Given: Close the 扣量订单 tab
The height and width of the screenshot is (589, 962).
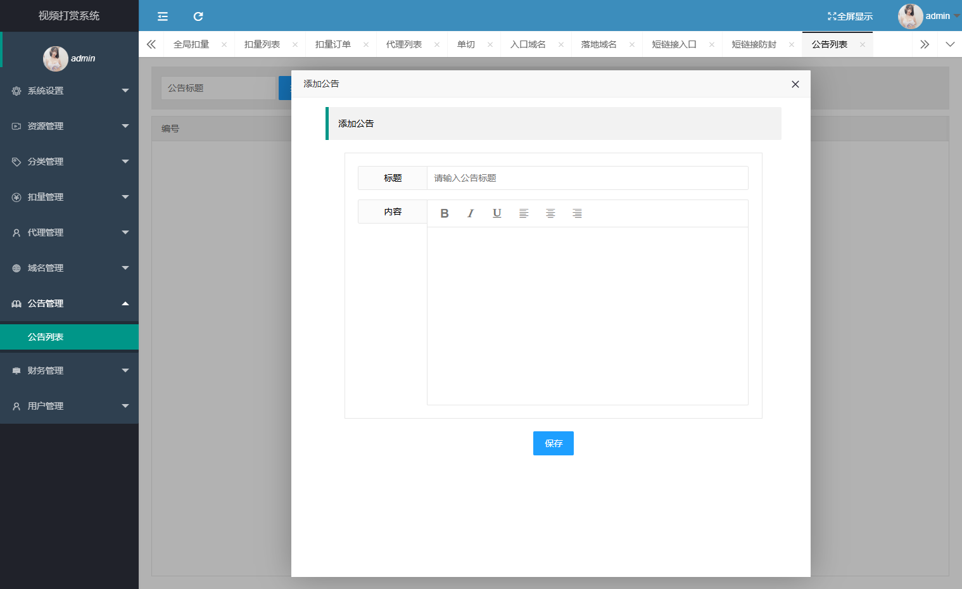Looking at the screenshot, I should (x=366, y=44).
